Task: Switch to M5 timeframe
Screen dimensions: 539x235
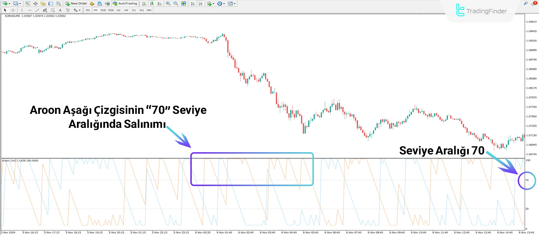Action: click(95, 10)
